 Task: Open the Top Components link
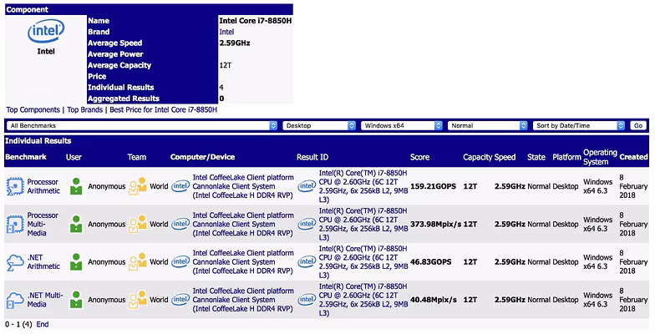[x=33, y=110]
